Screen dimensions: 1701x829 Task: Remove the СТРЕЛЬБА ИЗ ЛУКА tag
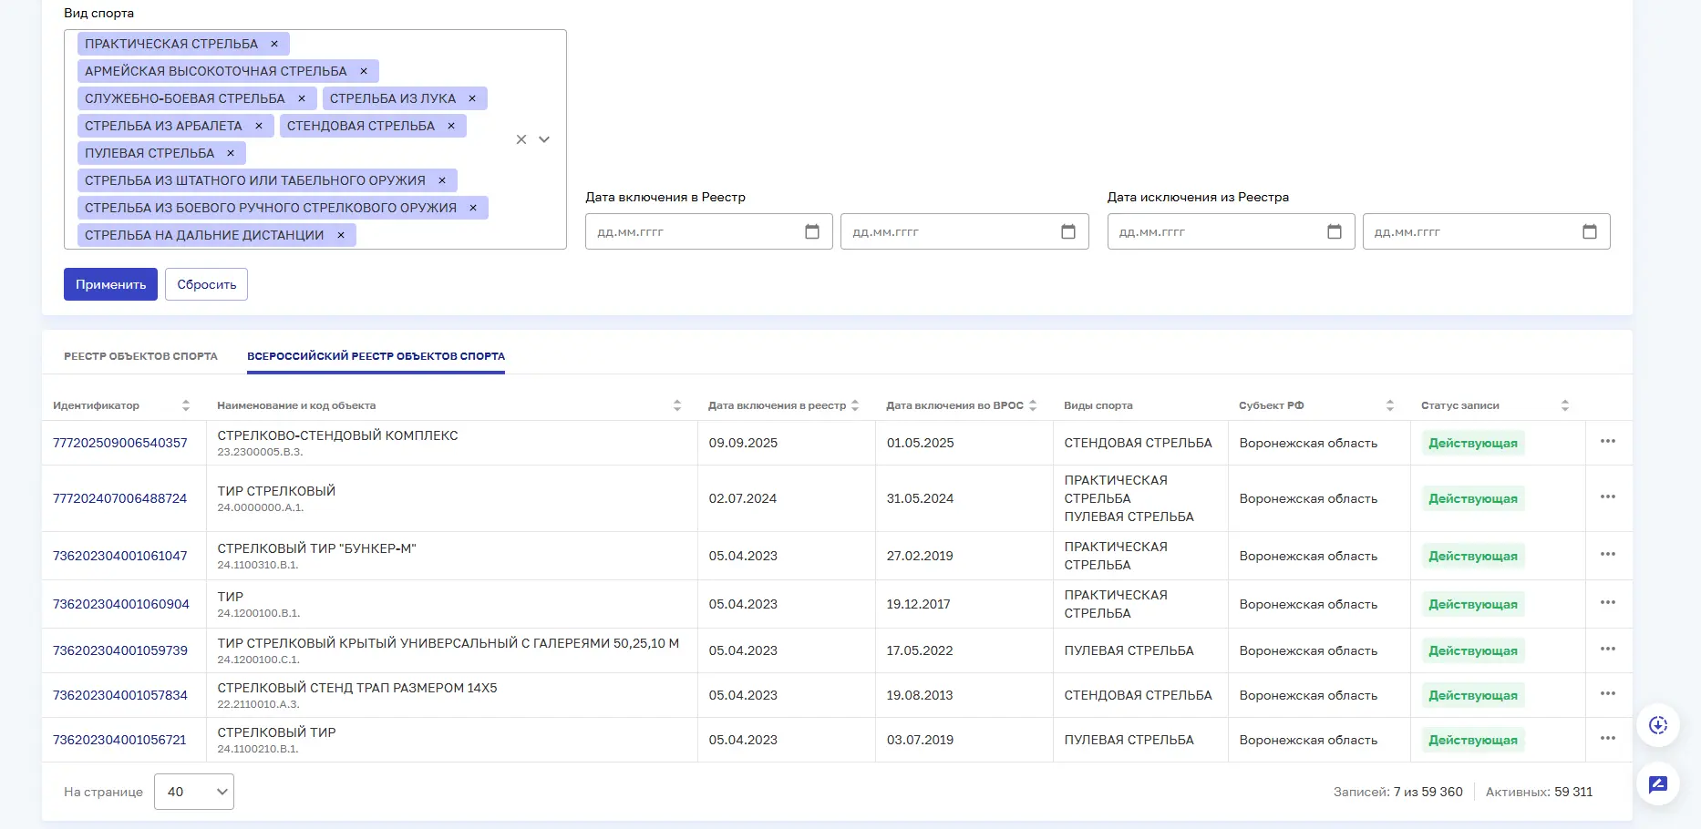point(472,98)
